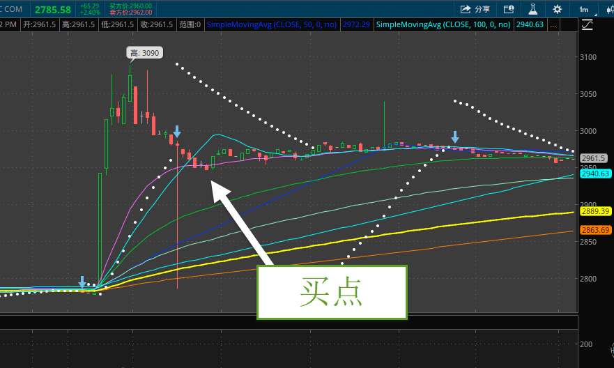Click the blue arrow marker at bottom left
614x368 pixels.
tap(82, 282)
